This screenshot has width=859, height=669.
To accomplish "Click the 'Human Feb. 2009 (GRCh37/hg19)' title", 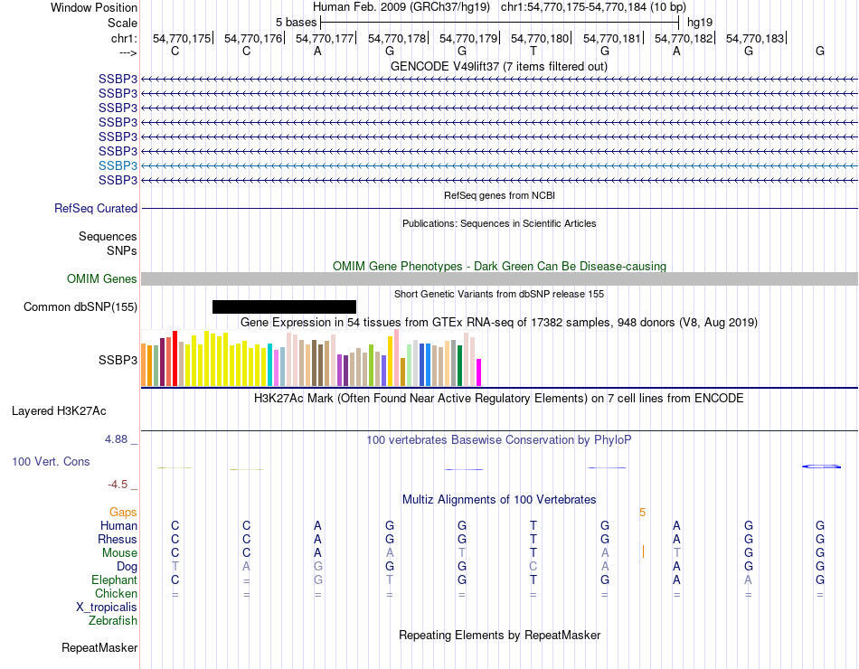I will 402,7.
